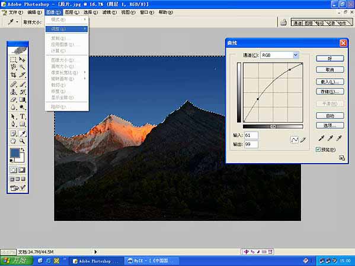Pick the Zoom magnifier tool

click(22, 141)
